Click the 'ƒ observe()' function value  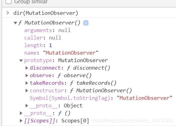pos(75,75)
